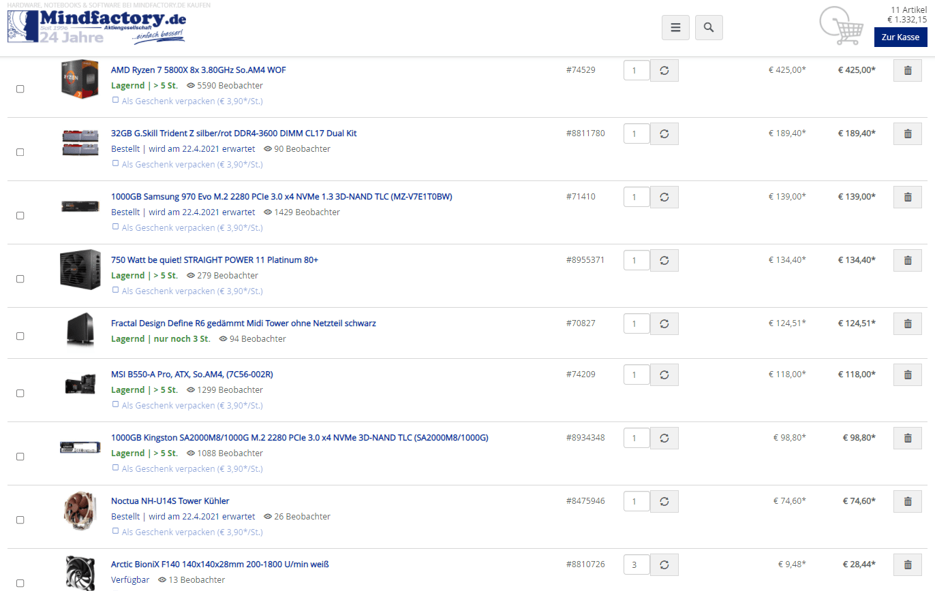Select the AMD Ryzen 7 5800X row checkbox
The width and height of the screenshot is (935, 591).
tap(20, 89)
